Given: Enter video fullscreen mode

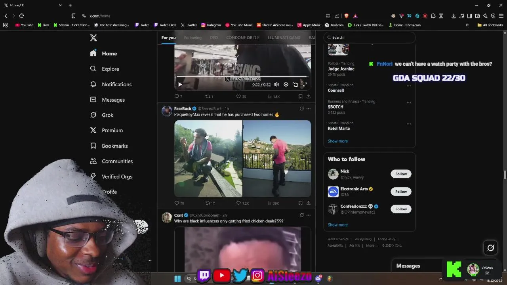Looking at the screenshot, I should click(x=305, y=84).
